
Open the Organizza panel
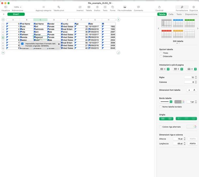click(193, 7)
